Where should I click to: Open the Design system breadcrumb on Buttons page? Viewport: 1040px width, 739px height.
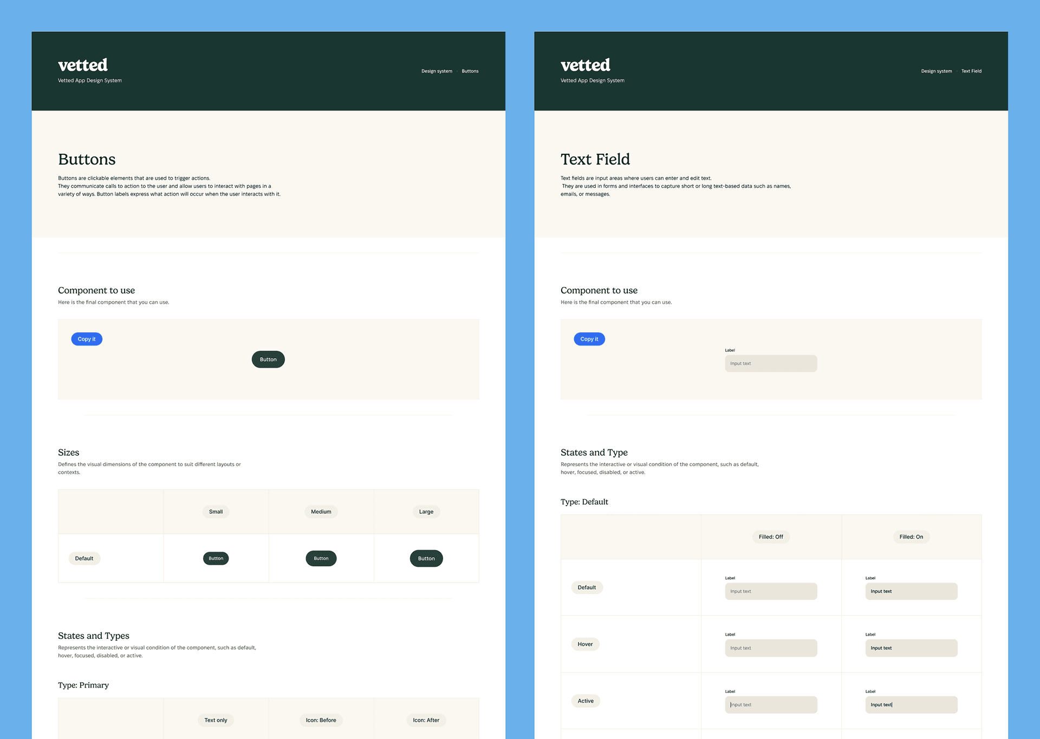pos(437,71)
